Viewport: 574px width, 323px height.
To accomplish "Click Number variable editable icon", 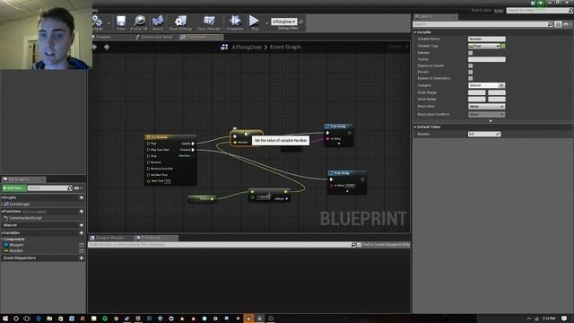I will (82, 251).
